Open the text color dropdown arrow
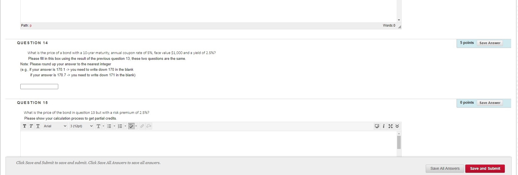The width and height of the screenshot is (518, 175). point(104,126)
